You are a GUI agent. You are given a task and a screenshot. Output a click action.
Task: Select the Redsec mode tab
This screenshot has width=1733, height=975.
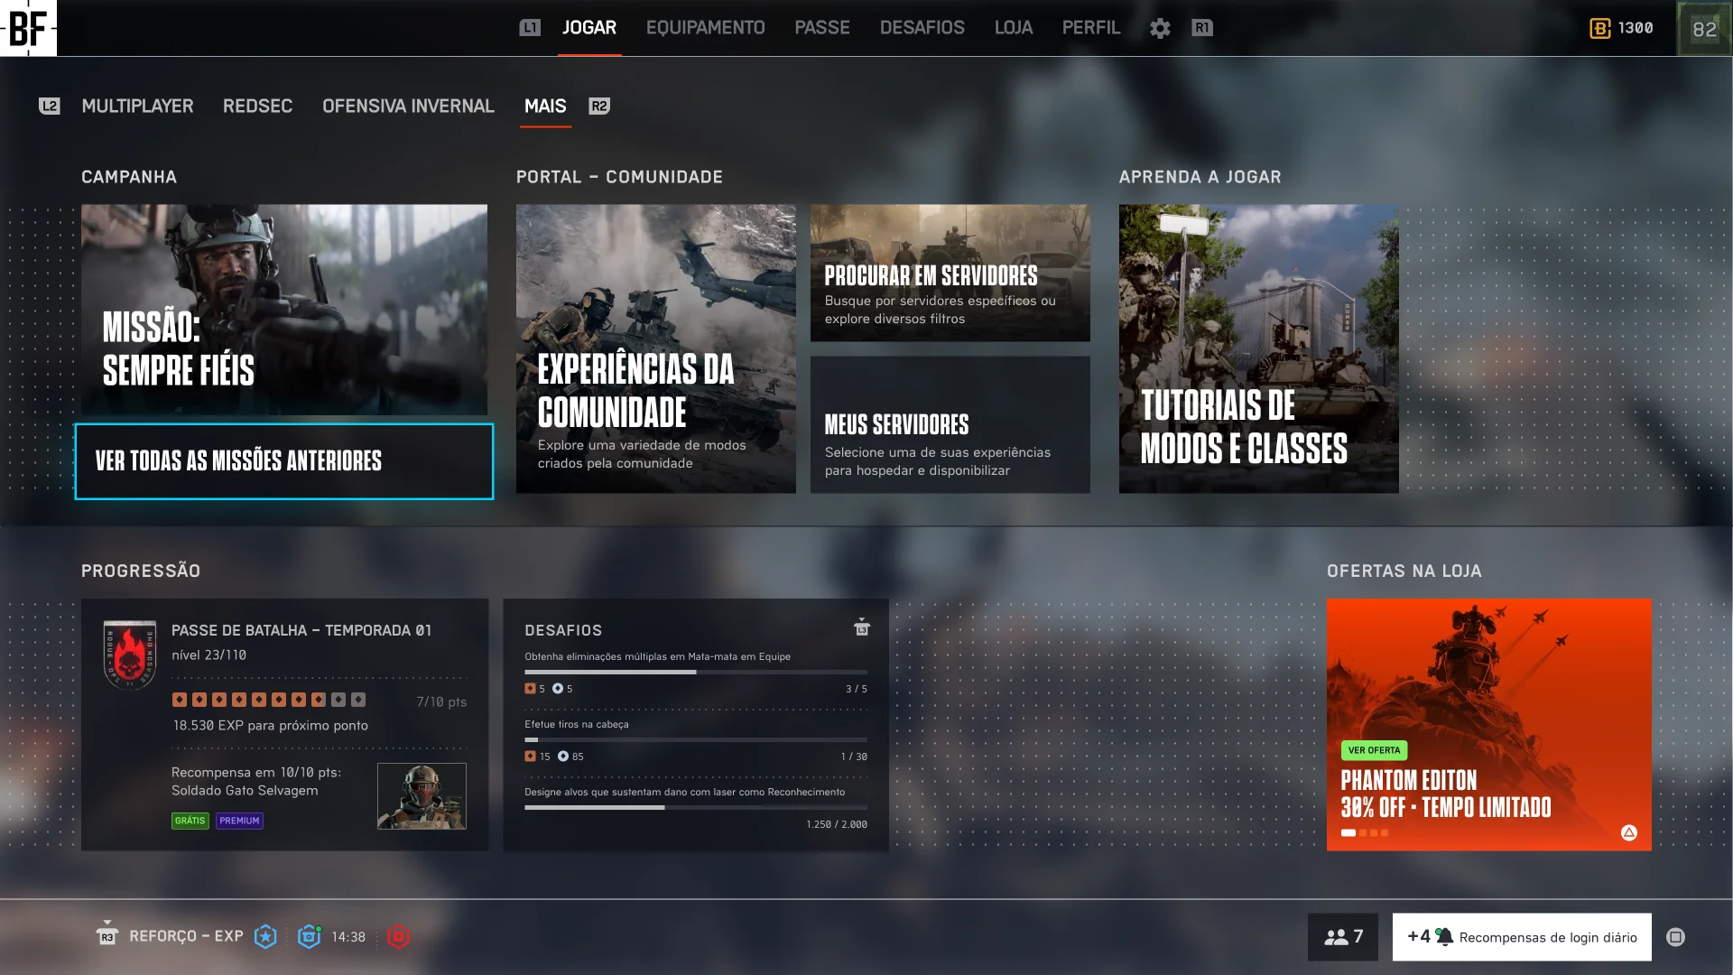(x=257, y=107)
